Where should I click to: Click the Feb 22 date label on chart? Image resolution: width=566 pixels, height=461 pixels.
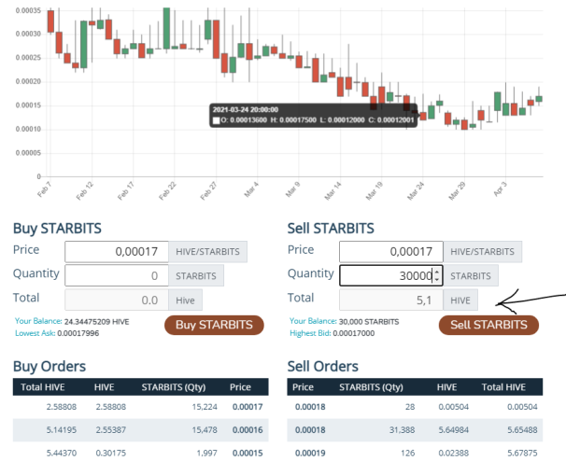(x=167, y=191)
